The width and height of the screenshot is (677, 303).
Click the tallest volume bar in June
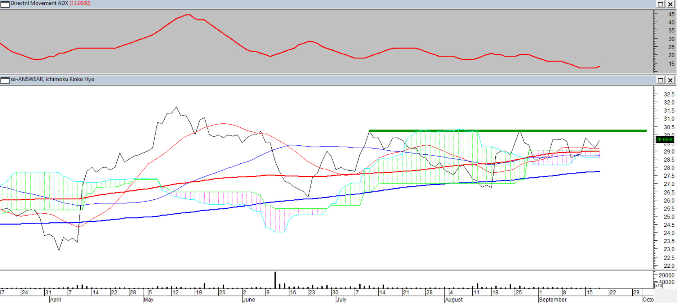click(x=275, y=280)
